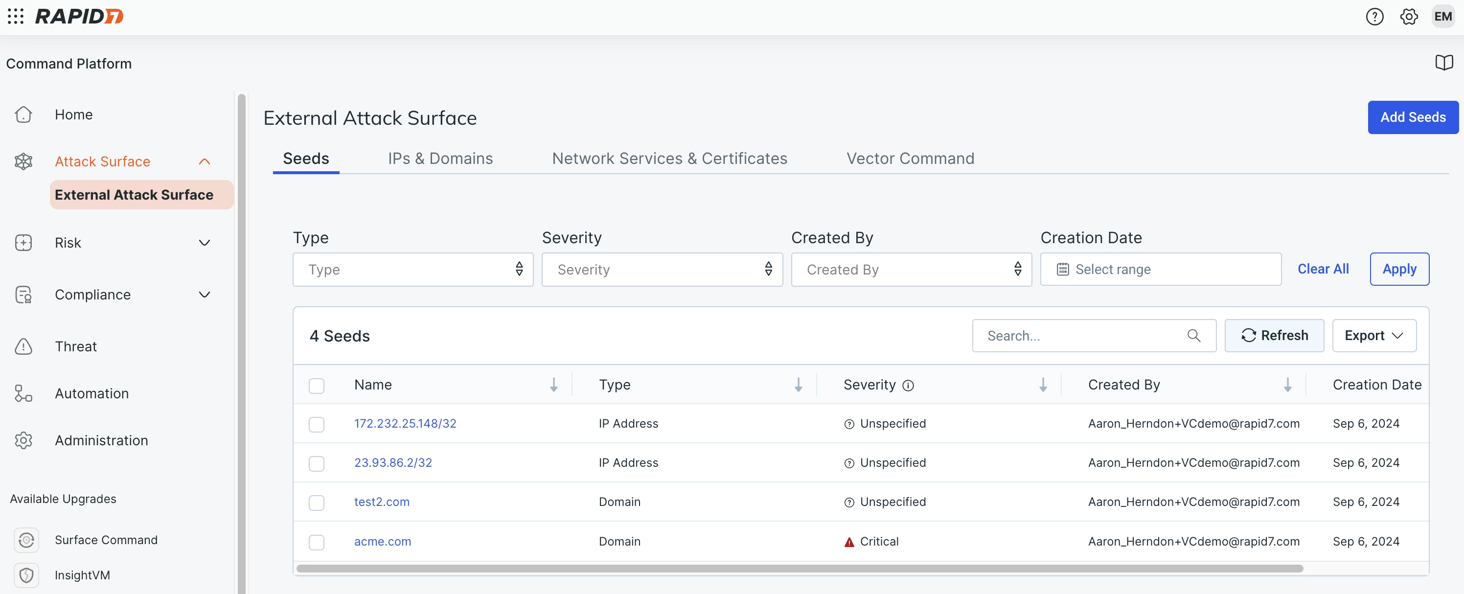This screenshot has height=594, width=1464.
Task: Click the acme.com domain link
Action: click(382, 541)
